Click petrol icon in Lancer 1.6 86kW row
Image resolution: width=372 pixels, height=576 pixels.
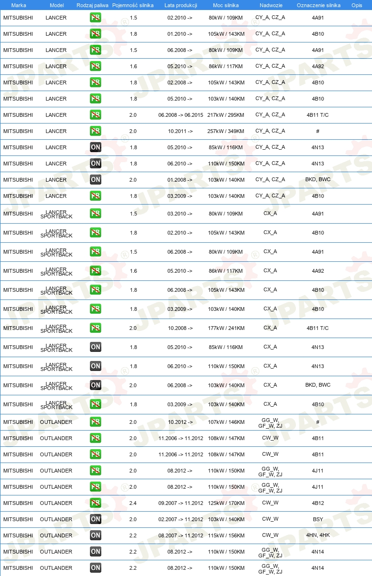click(95, 66)
